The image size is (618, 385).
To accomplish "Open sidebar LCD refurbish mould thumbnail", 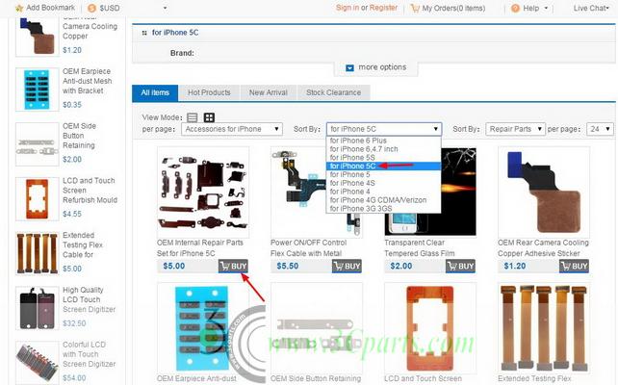I will pyautogui.click(x=37, y=199).
